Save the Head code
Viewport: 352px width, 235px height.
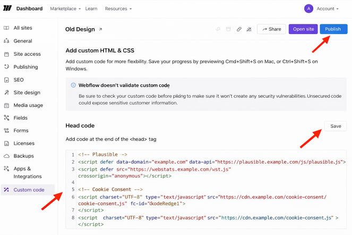[336, 126]
